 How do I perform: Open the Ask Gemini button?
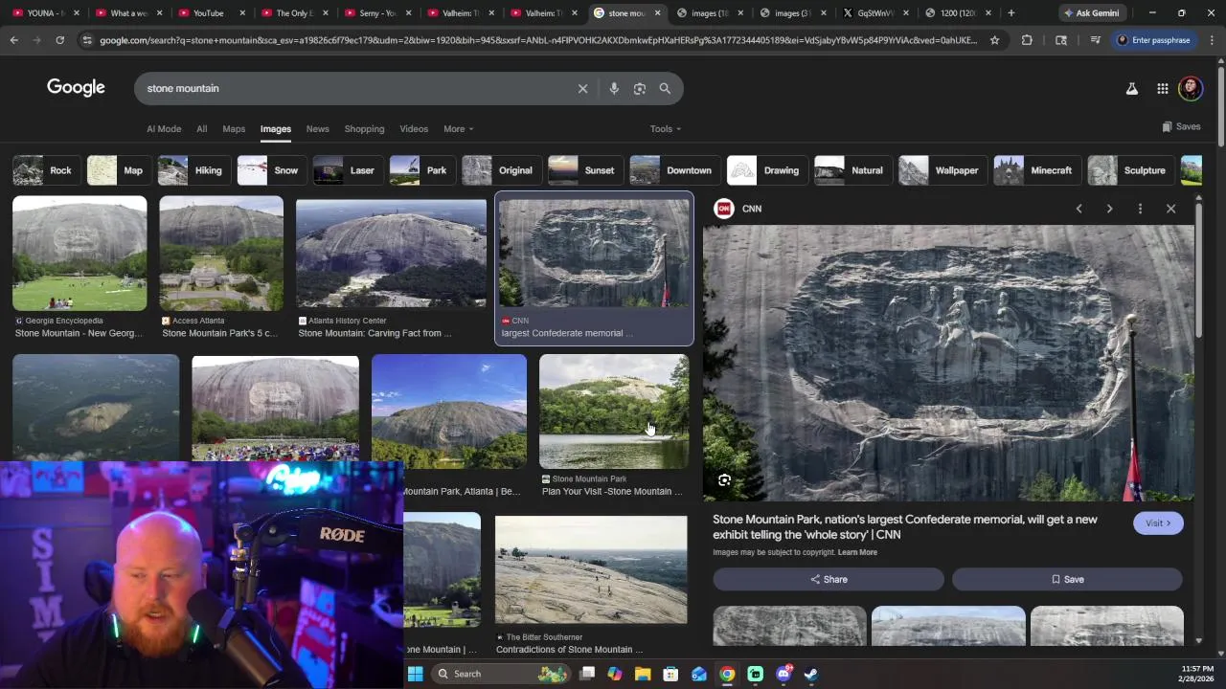click(1091, 12)
